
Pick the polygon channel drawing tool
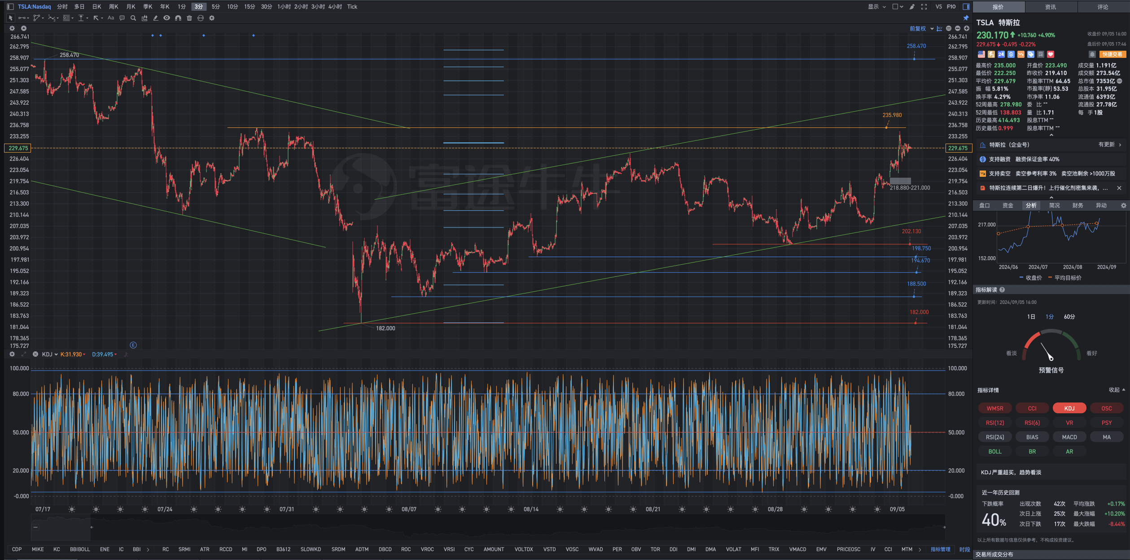(x=38, y=18)
